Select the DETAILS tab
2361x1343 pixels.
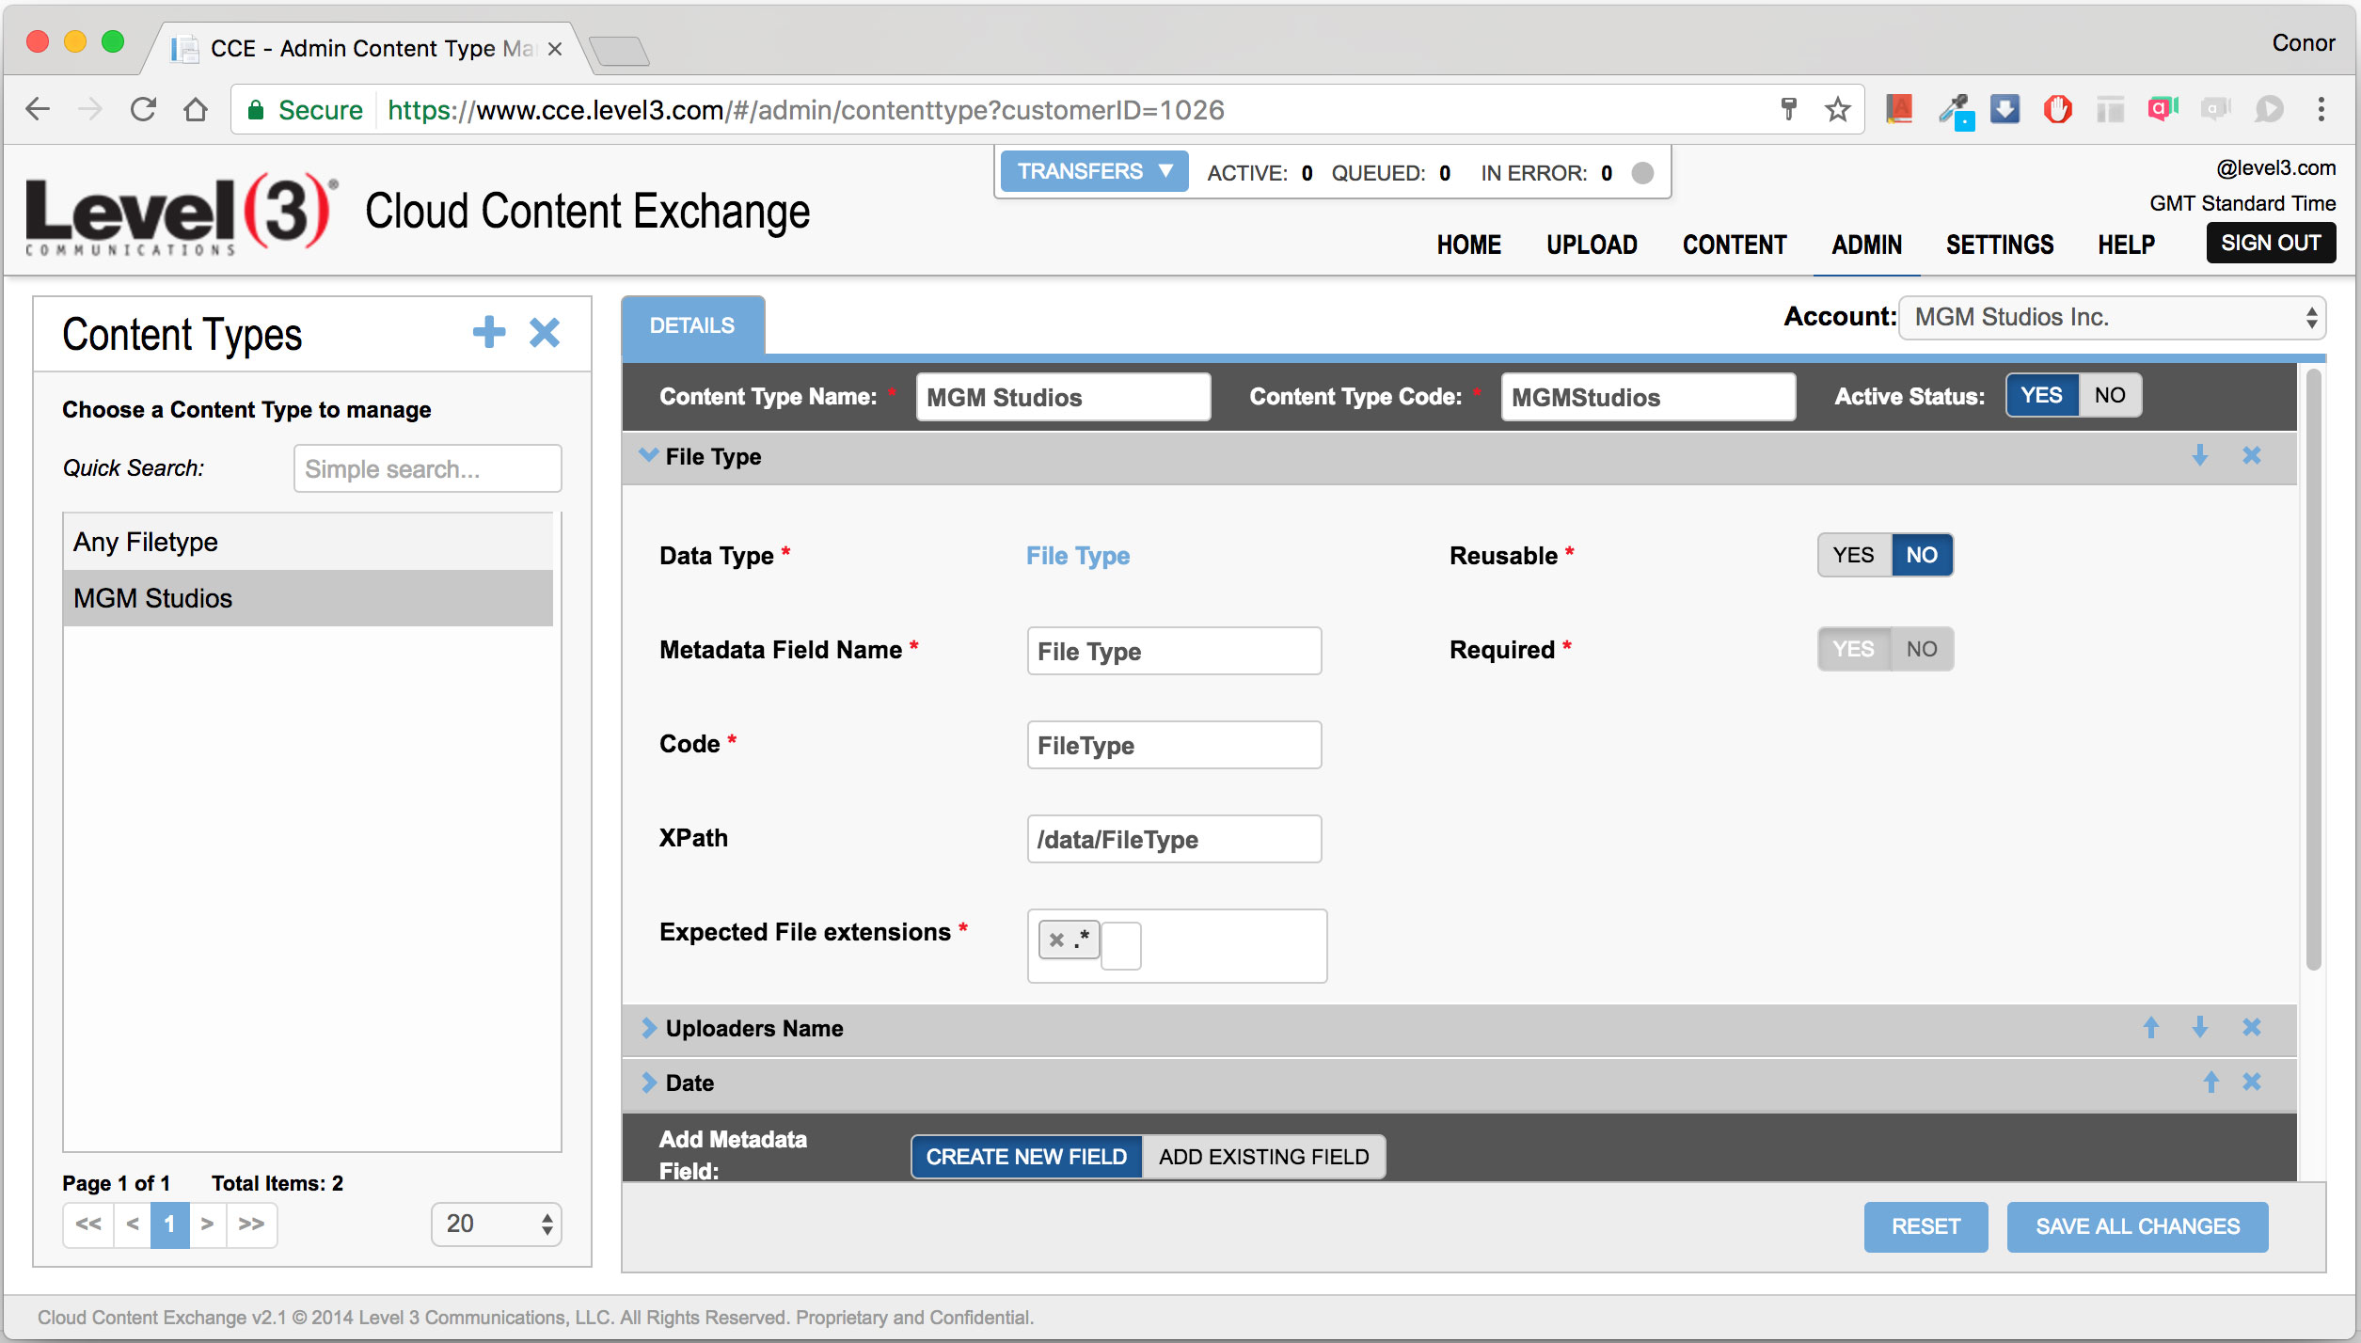tap(692, 325)
